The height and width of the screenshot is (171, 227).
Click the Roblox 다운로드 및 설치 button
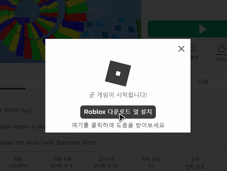click(x=118, y=112)
